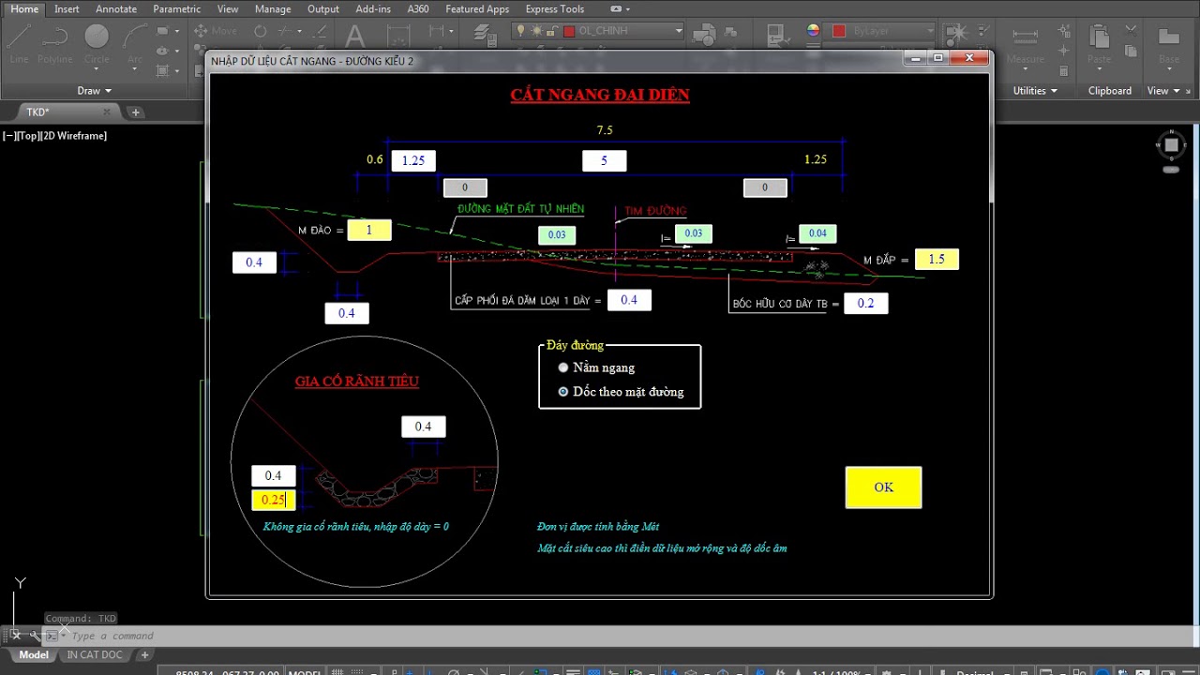1200x675 pixels.
Task: Click the M ĐÀO slope input field
Action: click(x=368, y=231)
